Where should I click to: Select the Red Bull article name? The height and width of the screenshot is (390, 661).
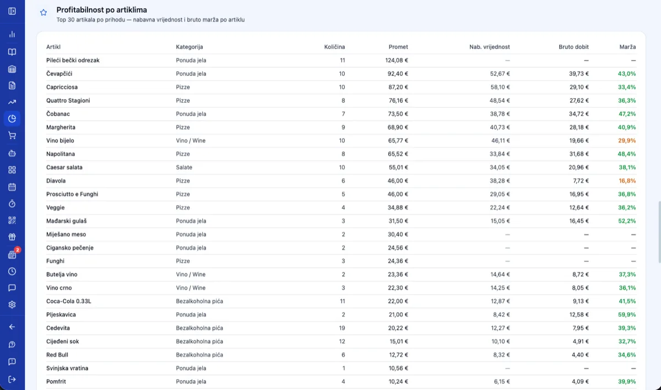click(57, 355)
